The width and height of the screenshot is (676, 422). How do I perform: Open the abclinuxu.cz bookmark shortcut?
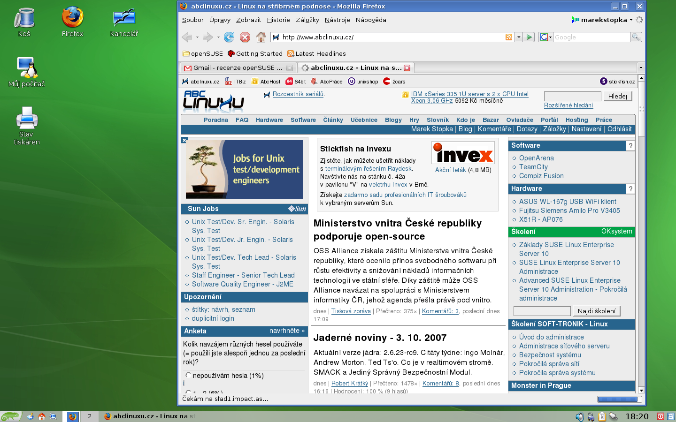[201, 82]
